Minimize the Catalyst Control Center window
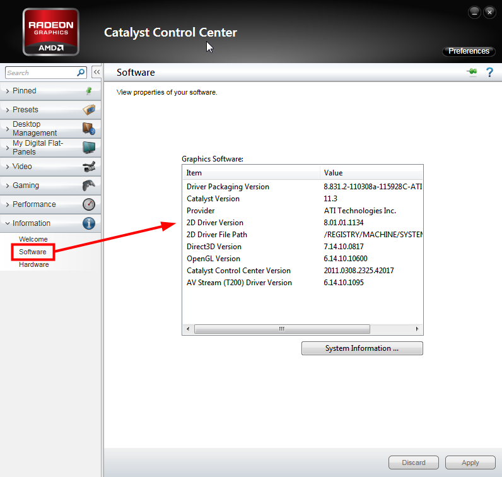 [474, 13]
